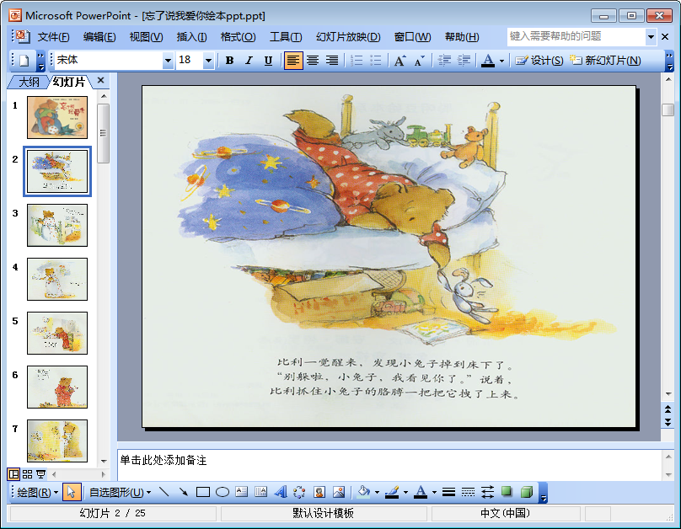The width and height of the screenshot is (681, 529).
Task: Open the font size dropdown
Action: pyautogui.click(x=208, y=61)
